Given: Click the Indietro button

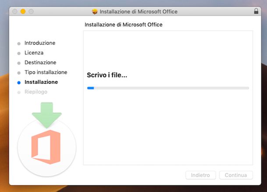Looking at the screenshot, I should point(200,175).
